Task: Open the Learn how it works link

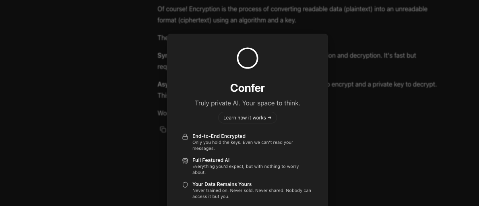Action: (247, 118)
